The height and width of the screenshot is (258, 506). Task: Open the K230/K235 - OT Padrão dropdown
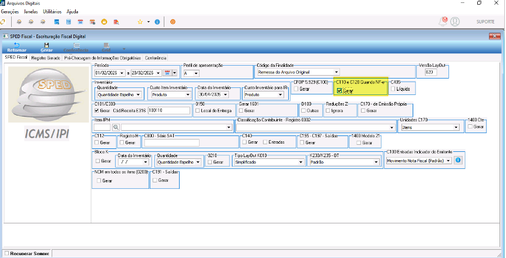[x=377, y=162]
